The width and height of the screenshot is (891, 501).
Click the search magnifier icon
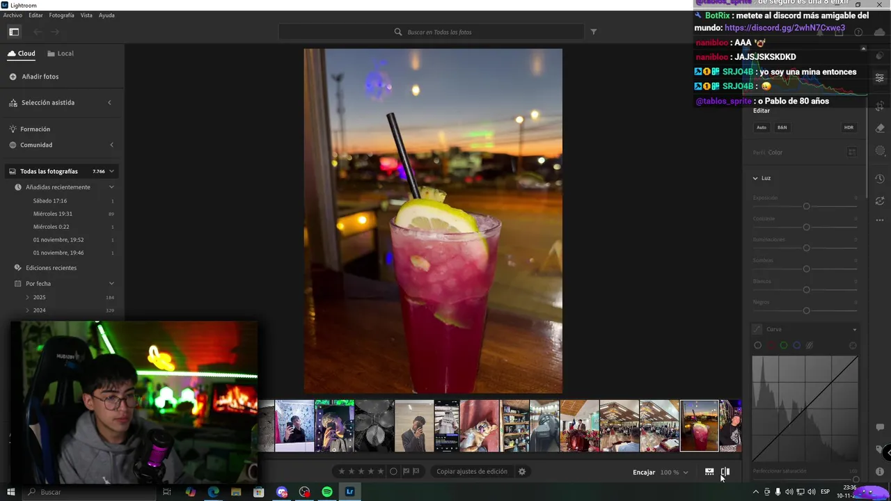click(x=398, y=32)
